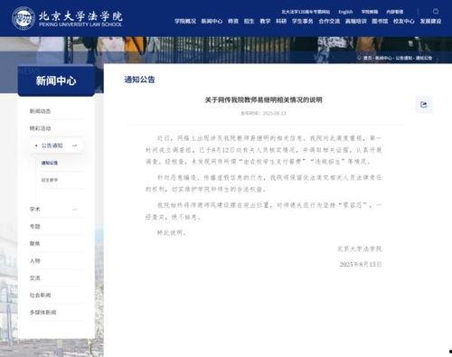
Task: Open 学院邮箱 link in header
Action: click(370, 12)
